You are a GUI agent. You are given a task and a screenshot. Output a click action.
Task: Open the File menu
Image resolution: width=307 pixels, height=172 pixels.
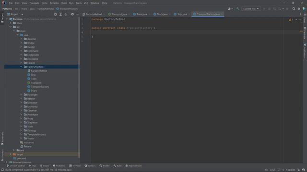[11, 3]
